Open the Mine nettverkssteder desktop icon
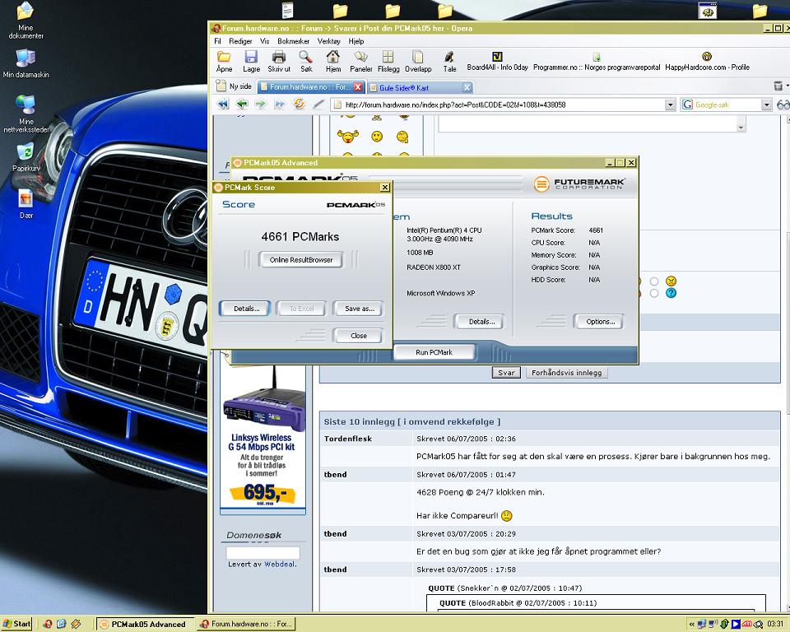This screenshot has height=632, width=790. tap(26, 114)
